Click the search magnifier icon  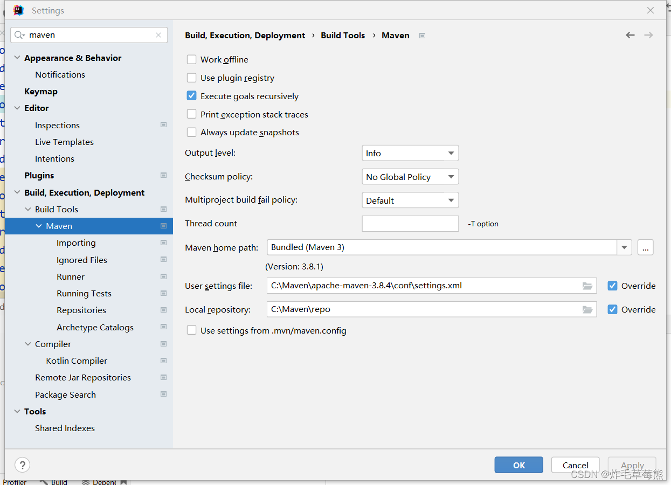19,35
